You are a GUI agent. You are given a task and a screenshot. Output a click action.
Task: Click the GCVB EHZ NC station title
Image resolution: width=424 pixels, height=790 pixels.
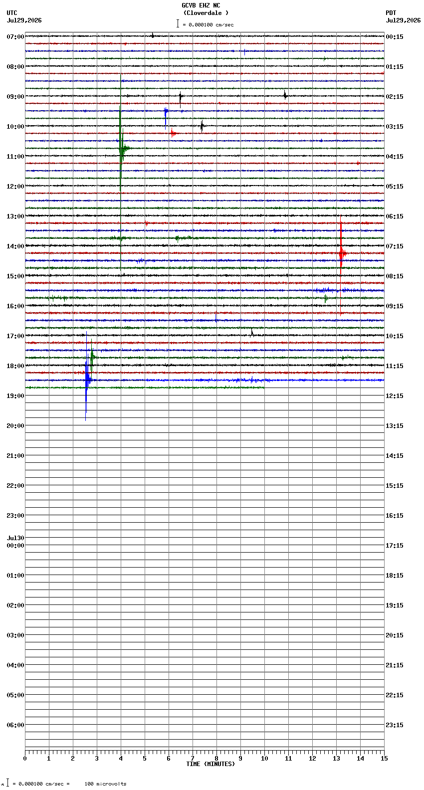tap(201, 5)
